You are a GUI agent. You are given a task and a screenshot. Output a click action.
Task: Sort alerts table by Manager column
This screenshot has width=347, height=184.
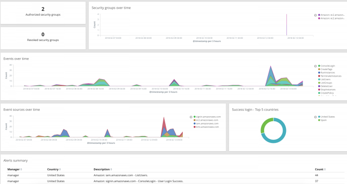point(21,169)
